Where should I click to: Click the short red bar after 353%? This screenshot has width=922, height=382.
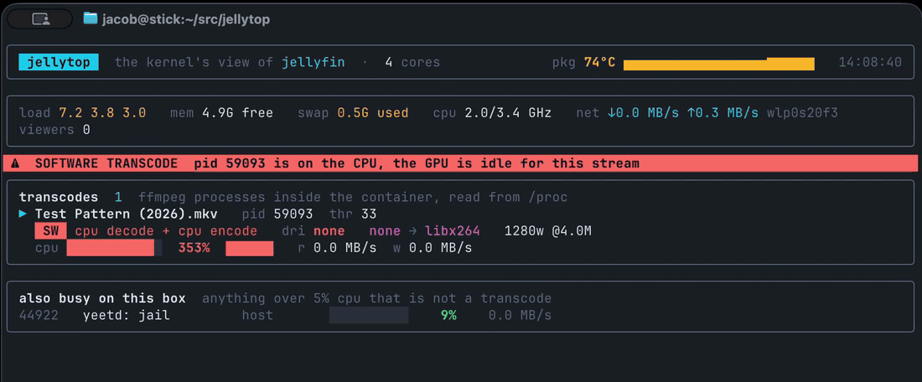pyautogui.click(x=250, y=248)
